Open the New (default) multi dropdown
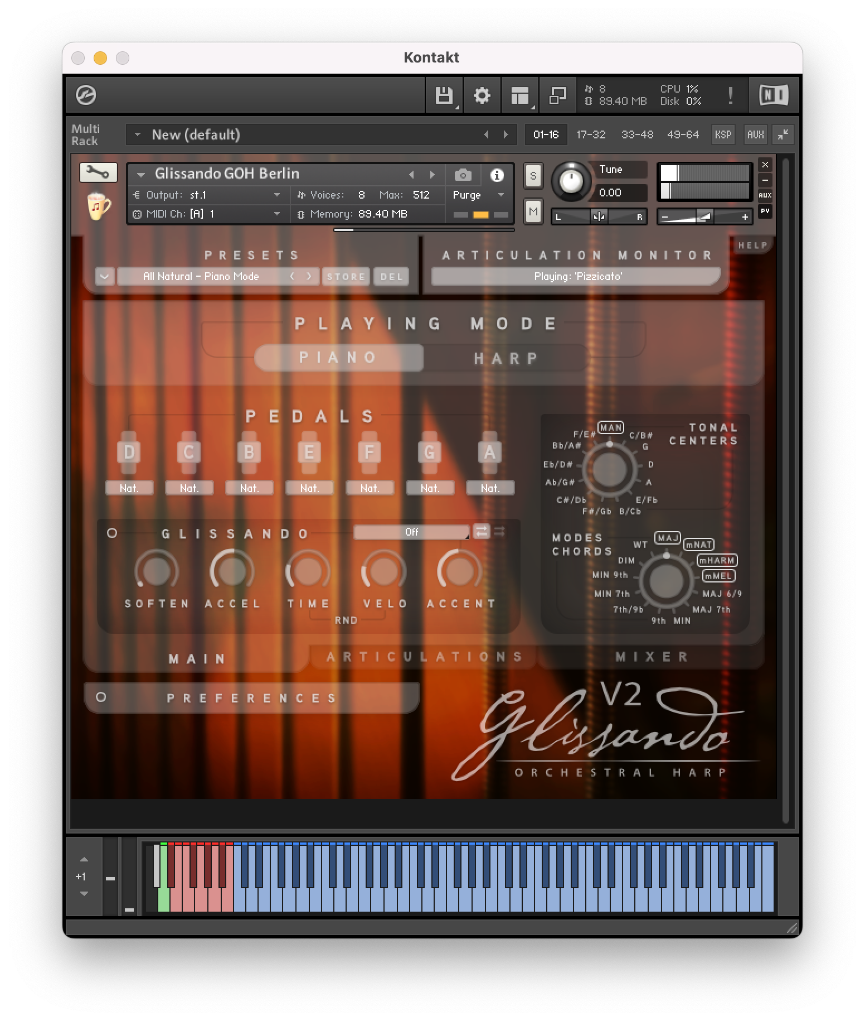 321,134
